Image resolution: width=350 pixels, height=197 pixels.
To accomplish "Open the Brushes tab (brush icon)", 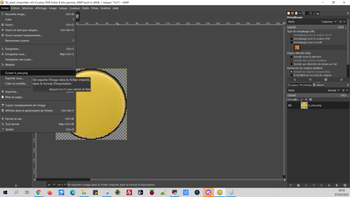I will [x=314, y=13].
